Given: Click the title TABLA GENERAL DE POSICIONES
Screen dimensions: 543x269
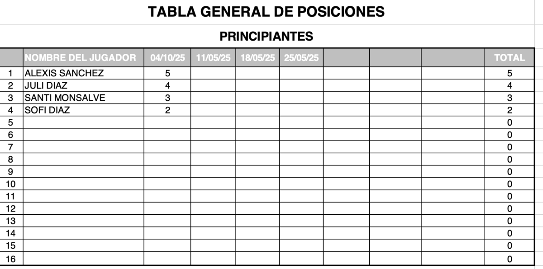Looking at the screenshot, I should click(x=266, y=12).
